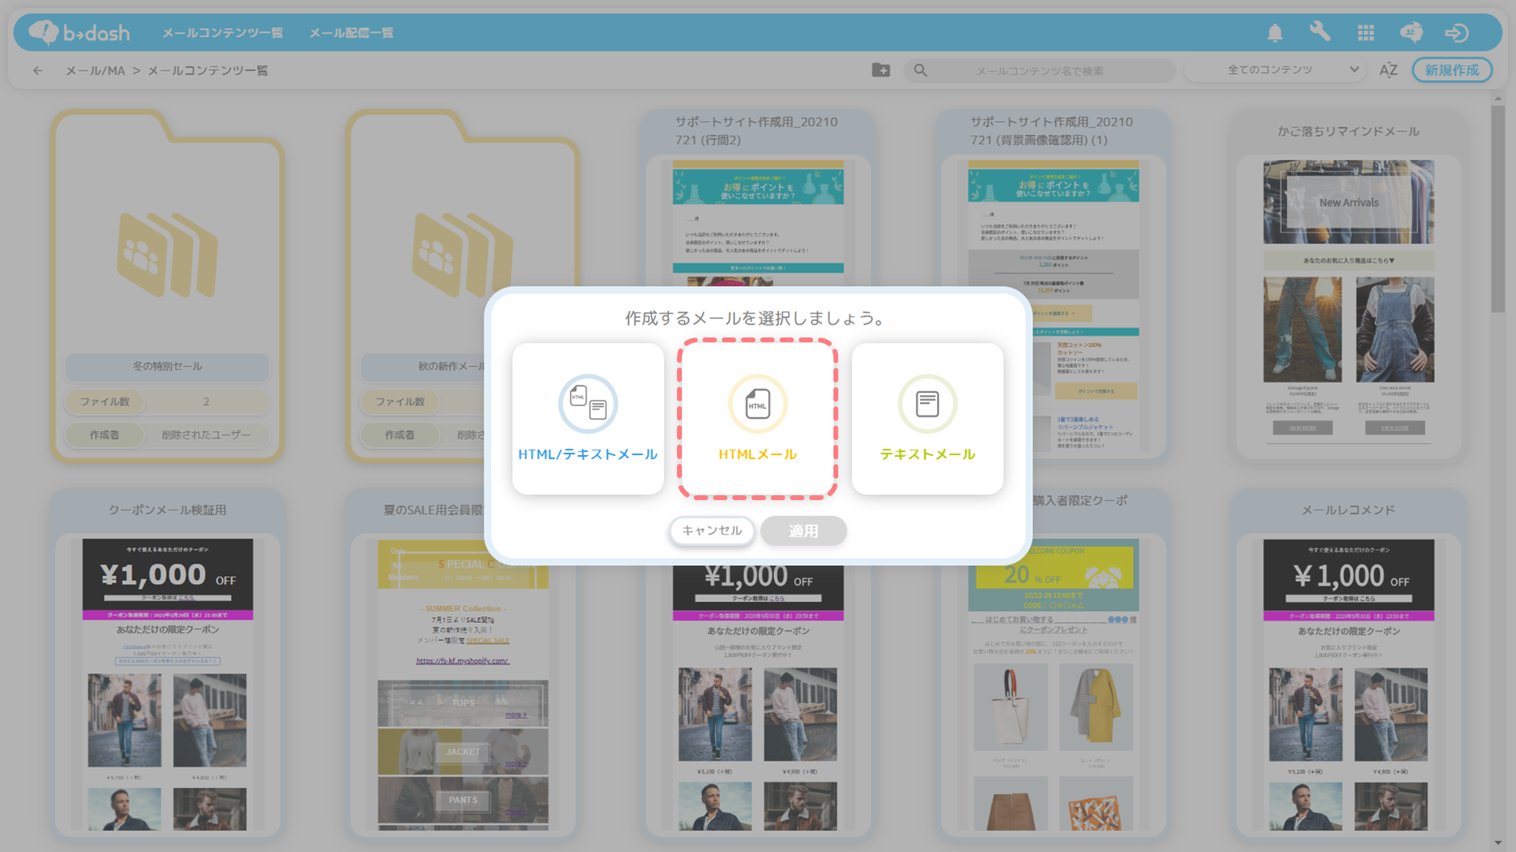Open the wrench settings tool
This screenshot has height=852, width=1516.
pos(1320,32)
